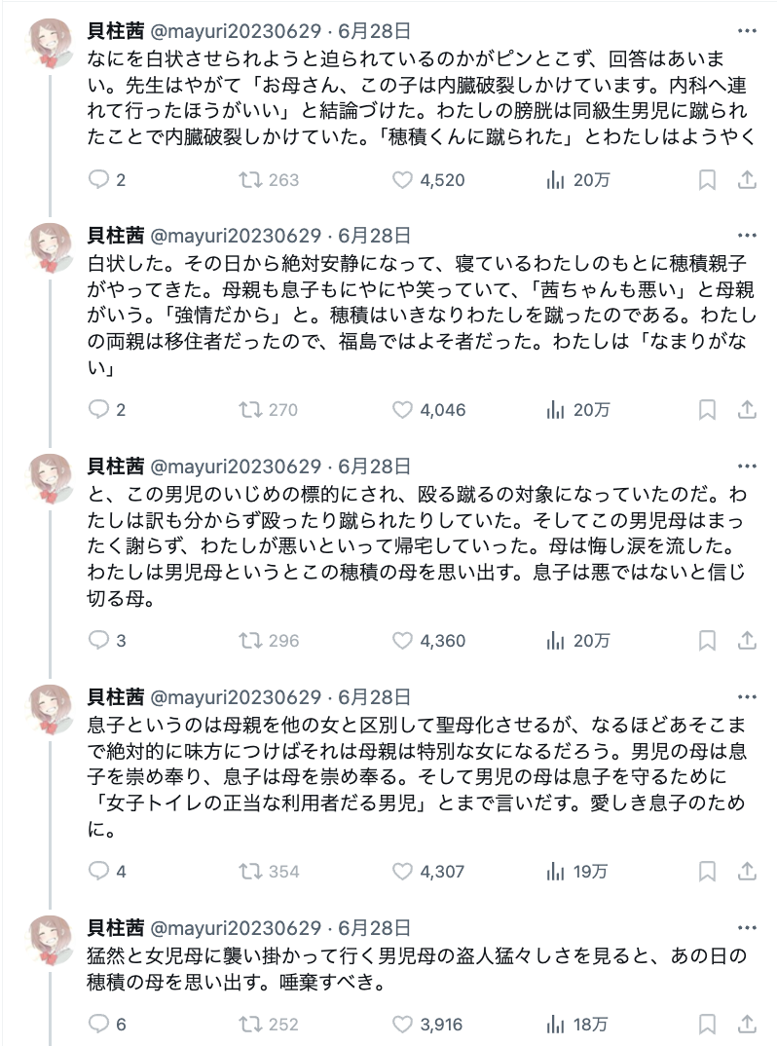Share the tweet with 4,360 likes
Viewport: 777px width, 1046px height.
coord(747,641)
